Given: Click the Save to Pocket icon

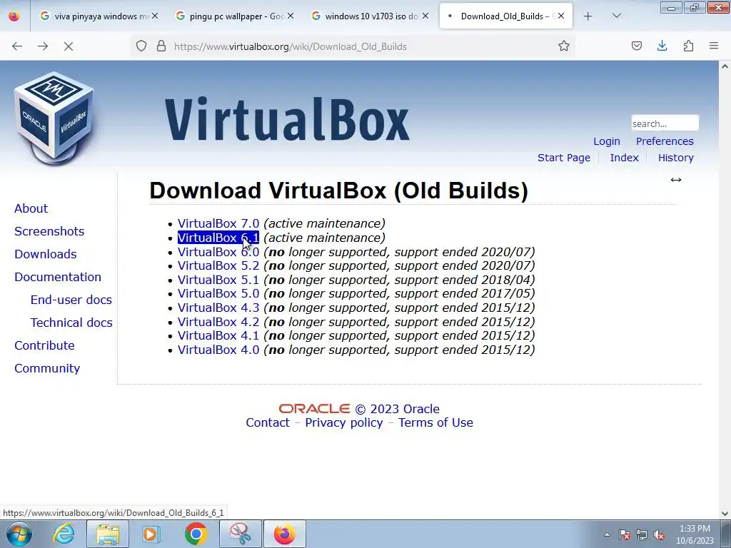Looking at the screenshot, I should tap(636, 46).
